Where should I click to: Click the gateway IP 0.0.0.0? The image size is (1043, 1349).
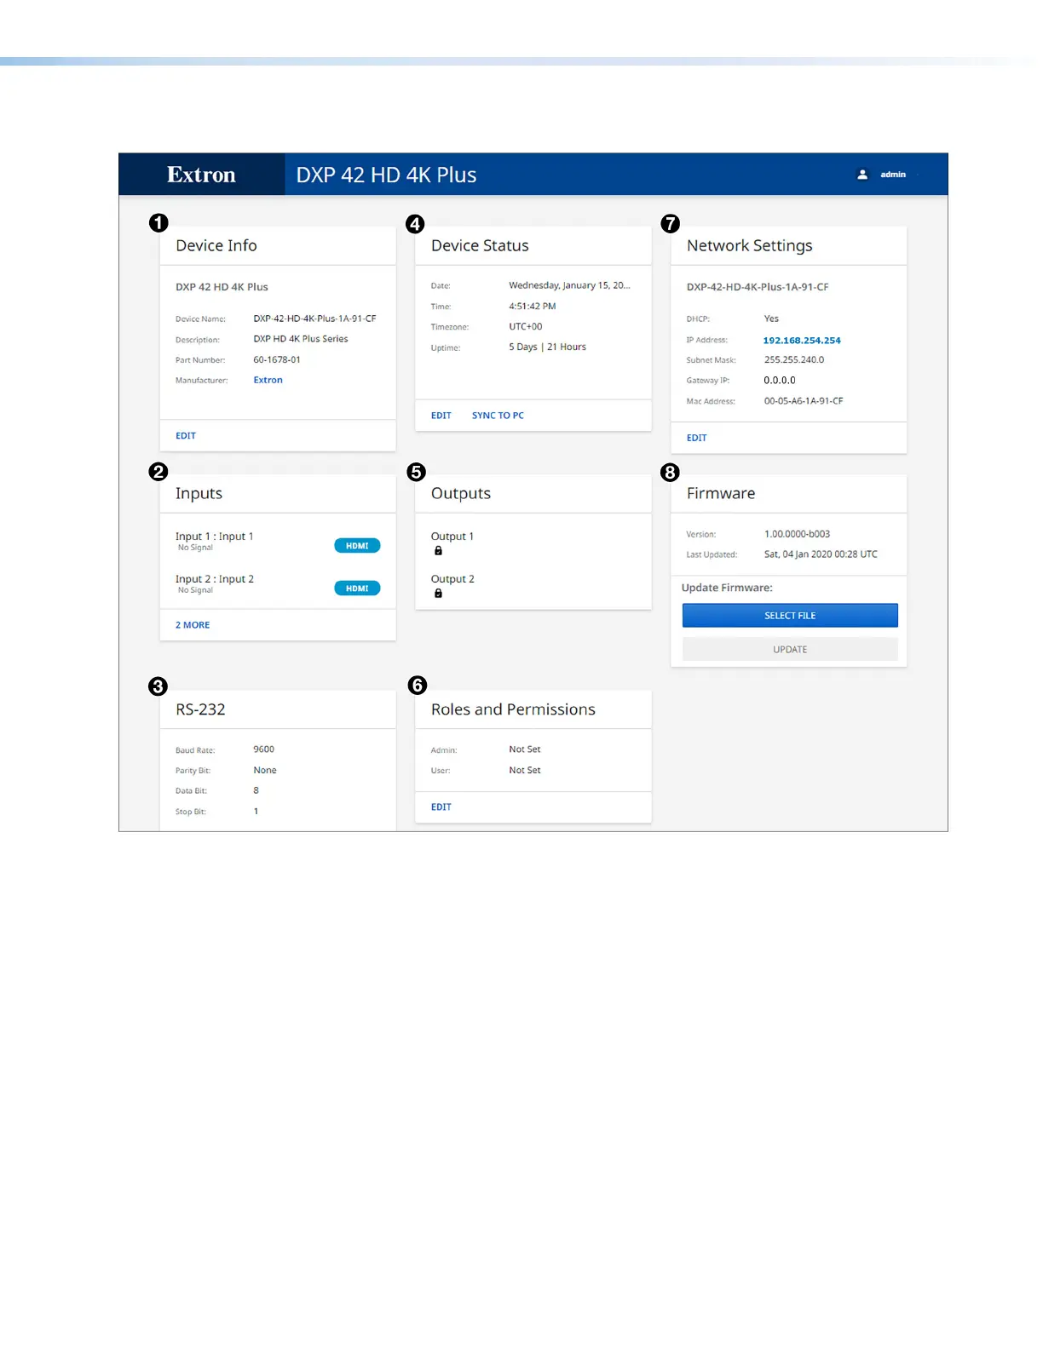coord(780,381)
